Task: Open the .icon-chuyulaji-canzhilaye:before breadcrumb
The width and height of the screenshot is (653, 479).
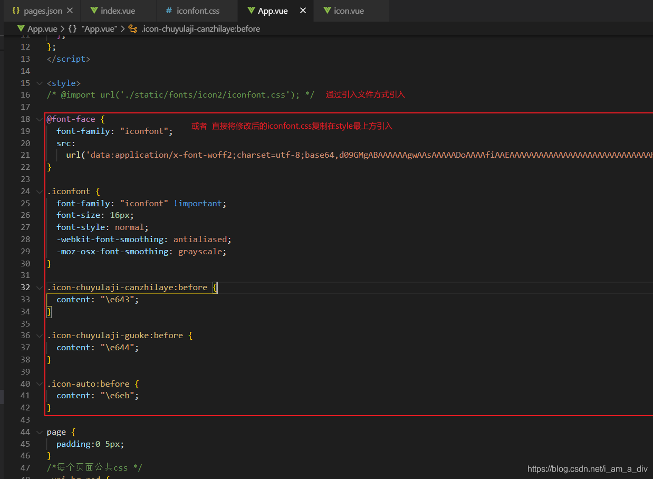Action: [x=200, y=29]
